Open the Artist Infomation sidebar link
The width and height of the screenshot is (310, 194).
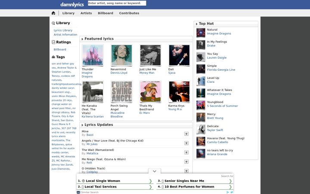tap(65, 34)
